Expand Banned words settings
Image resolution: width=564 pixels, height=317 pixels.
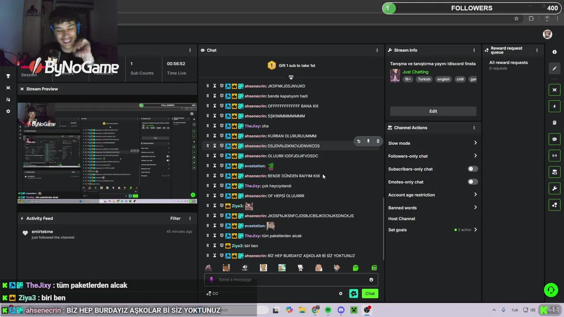[475, 207]
